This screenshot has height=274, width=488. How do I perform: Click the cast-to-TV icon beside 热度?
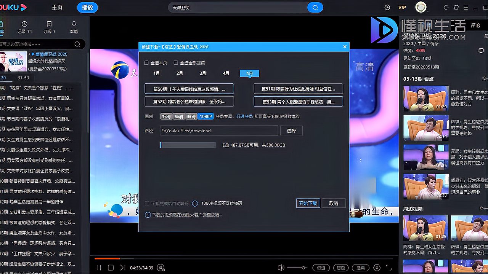click(481, 51)
